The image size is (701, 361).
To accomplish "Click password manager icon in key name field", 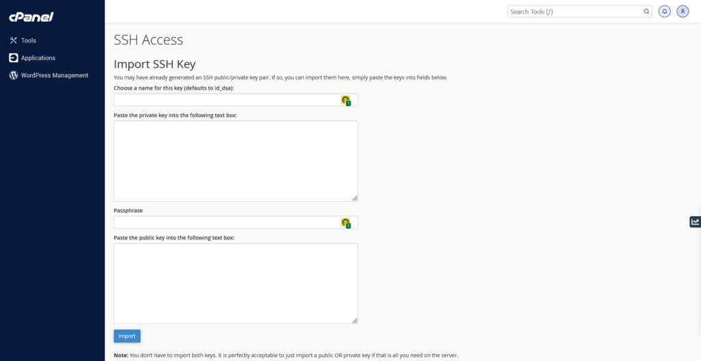I will 346,101.
